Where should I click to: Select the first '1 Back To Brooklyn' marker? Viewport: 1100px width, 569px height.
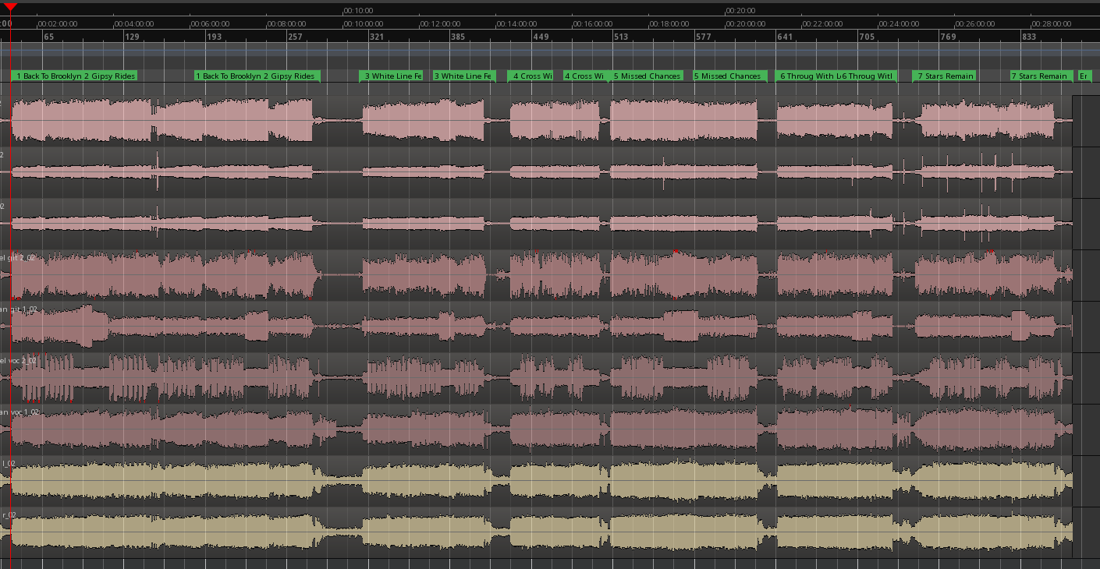pyautogui.click(x=47, y=76)
